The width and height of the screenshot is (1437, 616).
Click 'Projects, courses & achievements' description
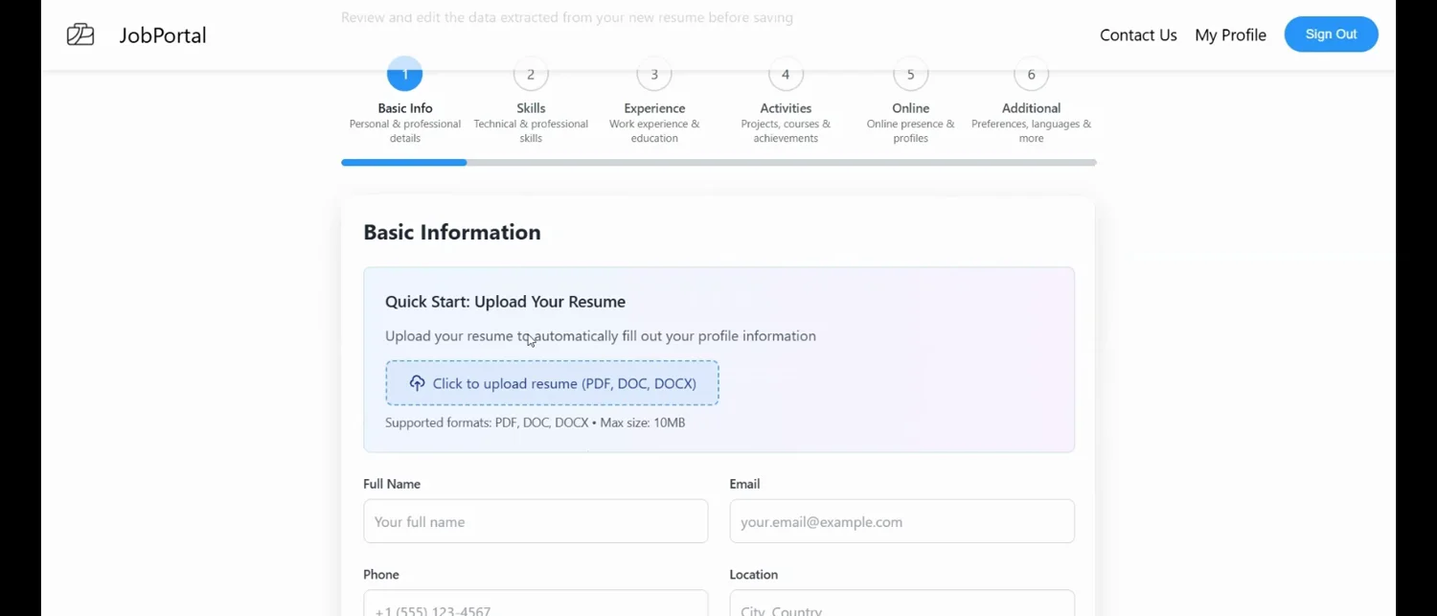[786, 131]
